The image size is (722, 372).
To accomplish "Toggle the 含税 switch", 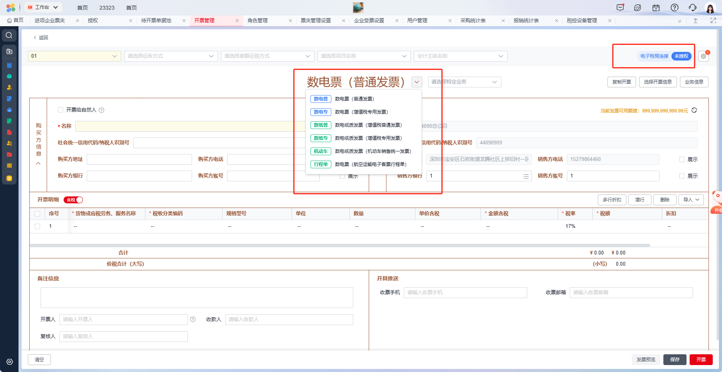I will tap(73, 200).
